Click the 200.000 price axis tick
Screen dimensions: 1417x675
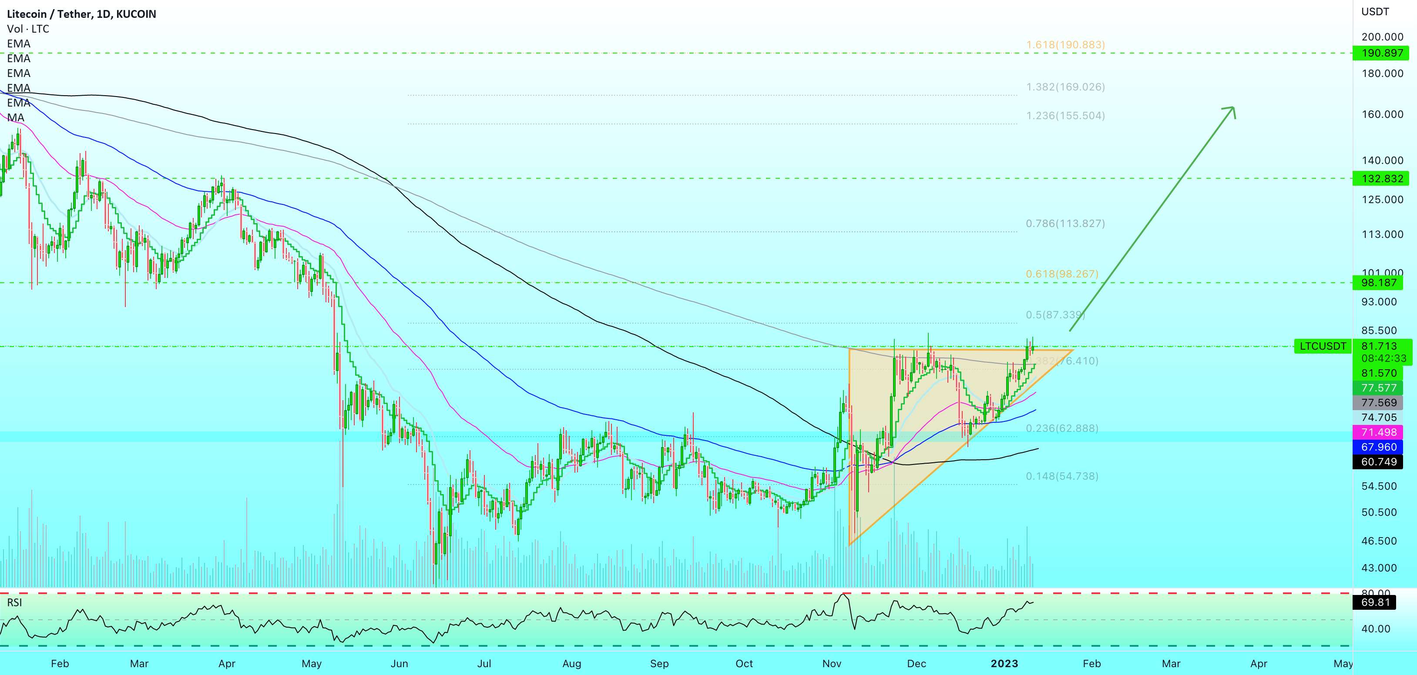1382,37
